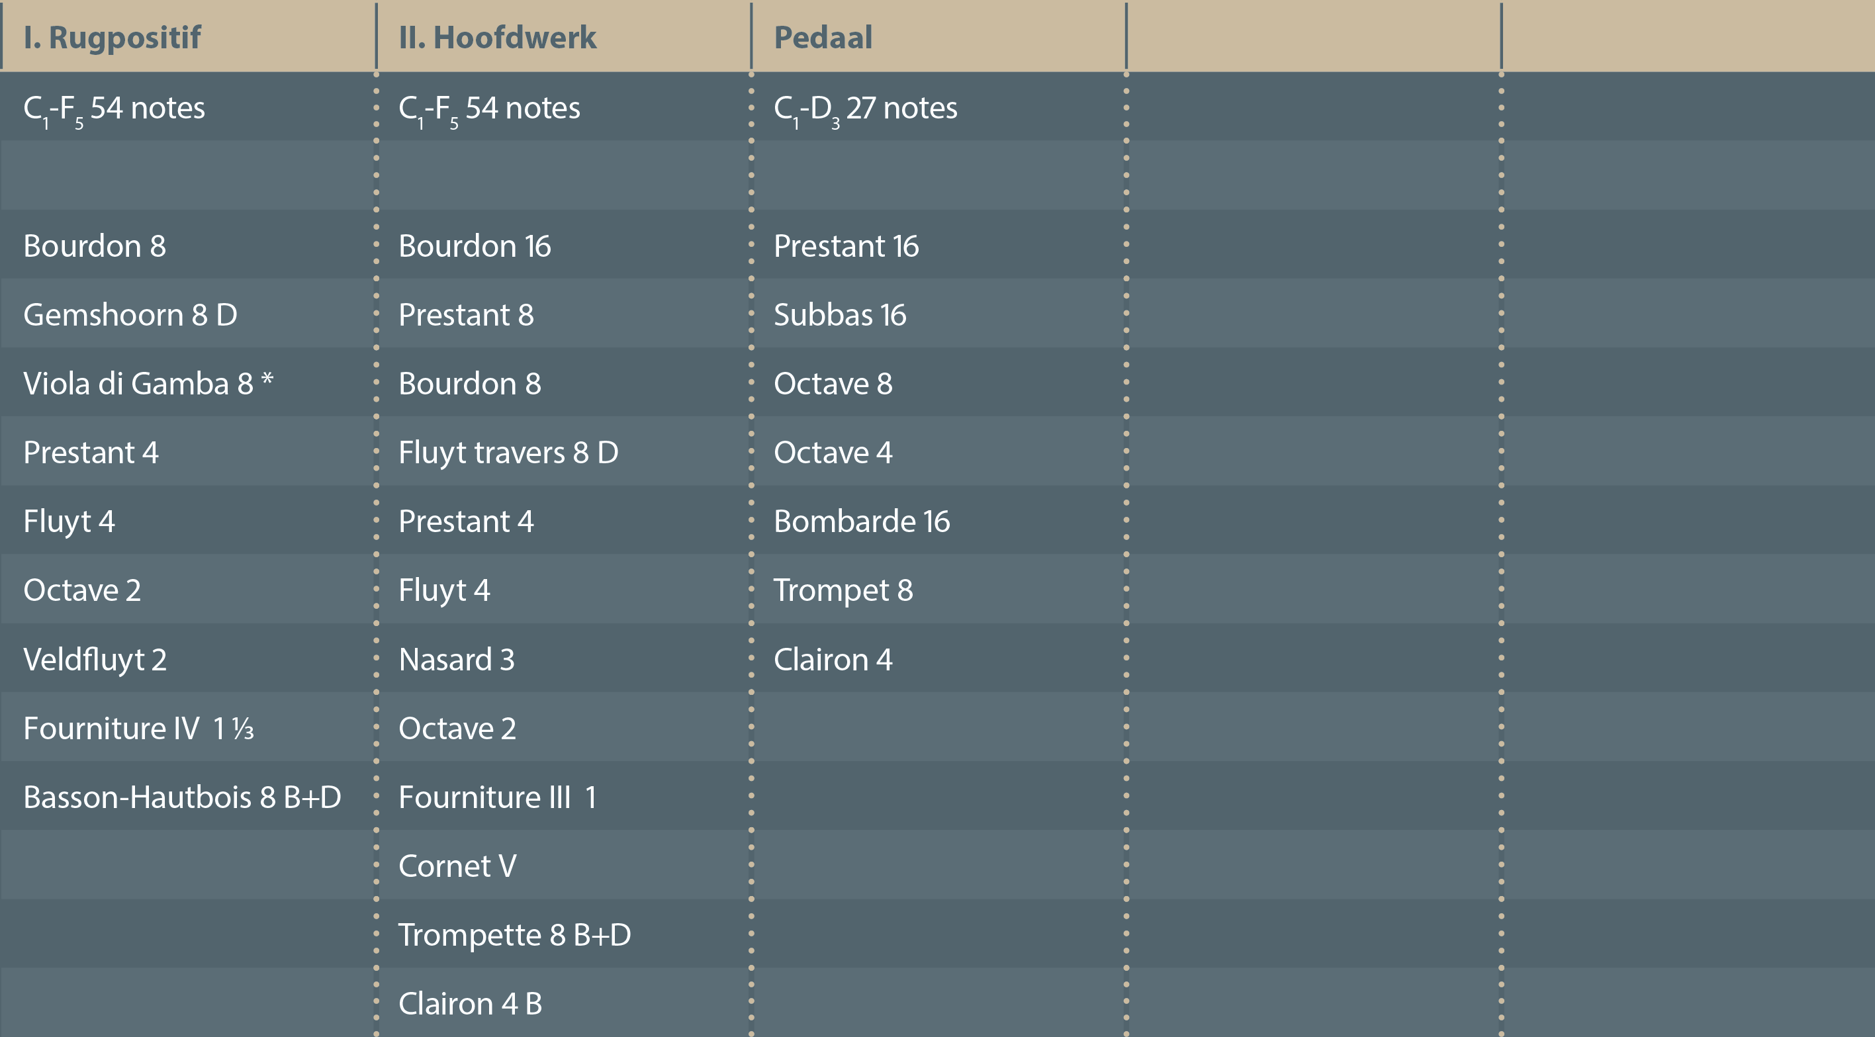Image resolution: width=1875 pixels, height=1037 pixels.
Task: Click the Pedaal column header
Action: pos(823,38)
